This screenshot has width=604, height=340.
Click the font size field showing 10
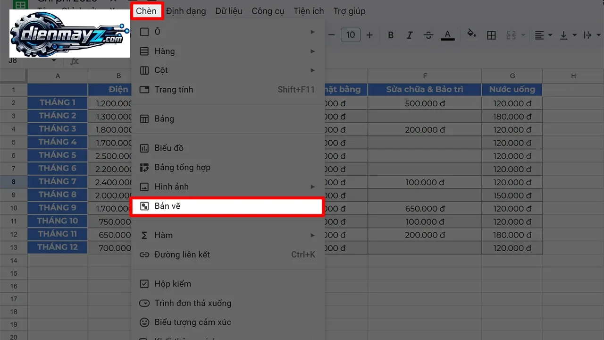(351, 35)
